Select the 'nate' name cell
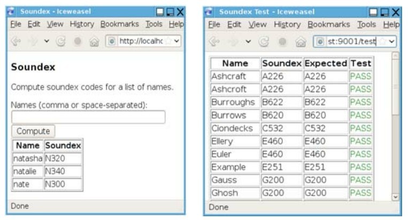The width and height of the screenshot is (408, 220). pyautogui.click(x=28, y=184)
